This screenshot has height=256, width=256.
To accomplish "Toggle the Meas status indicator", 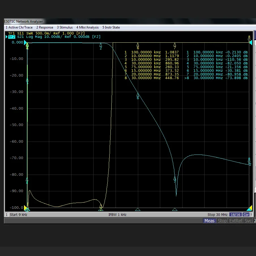I will [x=209, y=221].
